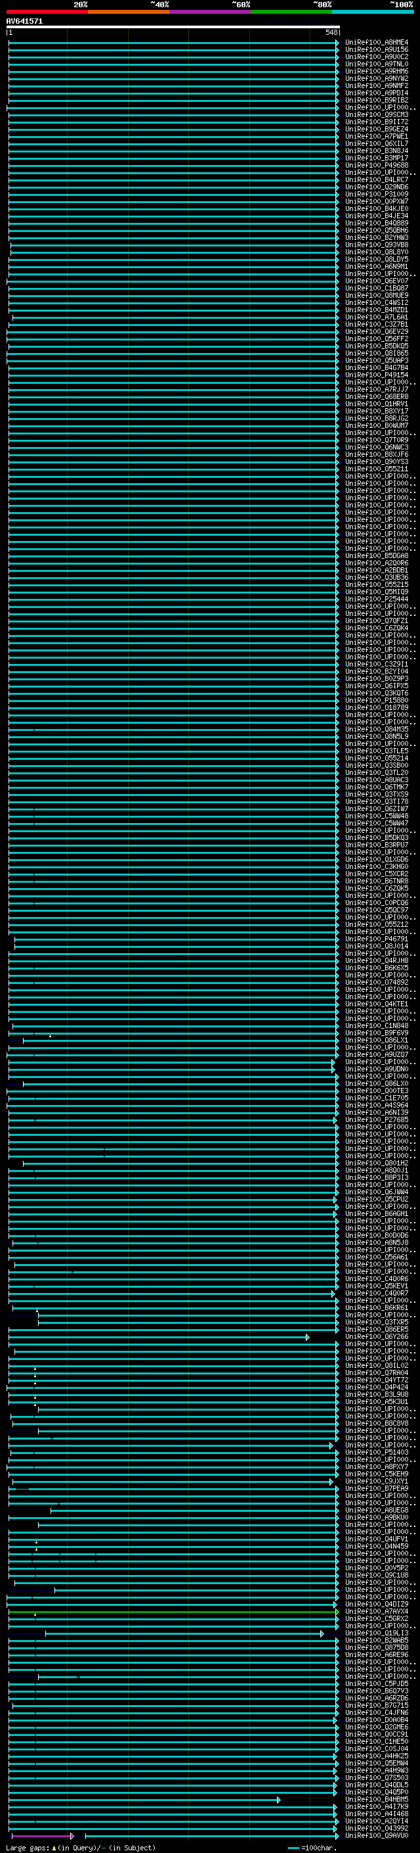Select label UniRef100_B9F6V9
The image size is (420, 1853).
(x=376, y=1034)
